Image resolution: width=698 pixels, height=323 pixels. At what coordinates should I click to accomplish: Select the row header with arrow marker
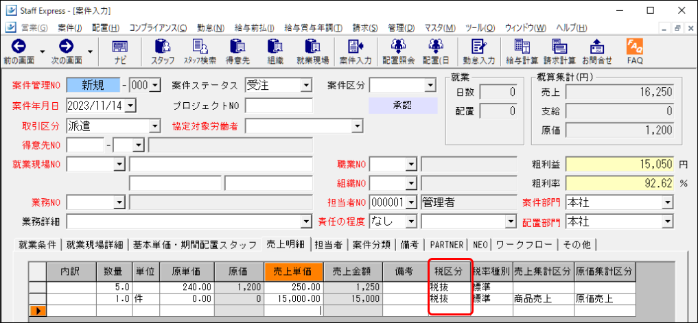[38, 311]
